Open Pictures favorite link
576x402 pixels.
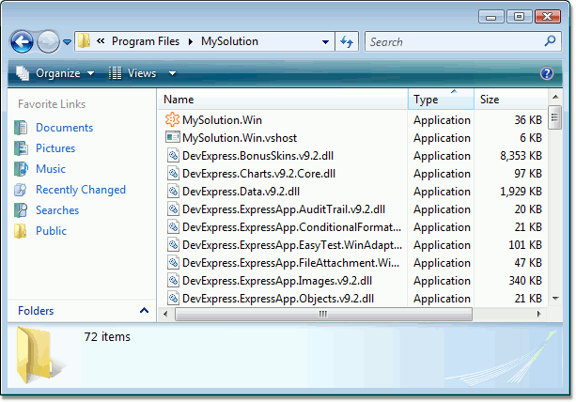(x=55, y=148)
